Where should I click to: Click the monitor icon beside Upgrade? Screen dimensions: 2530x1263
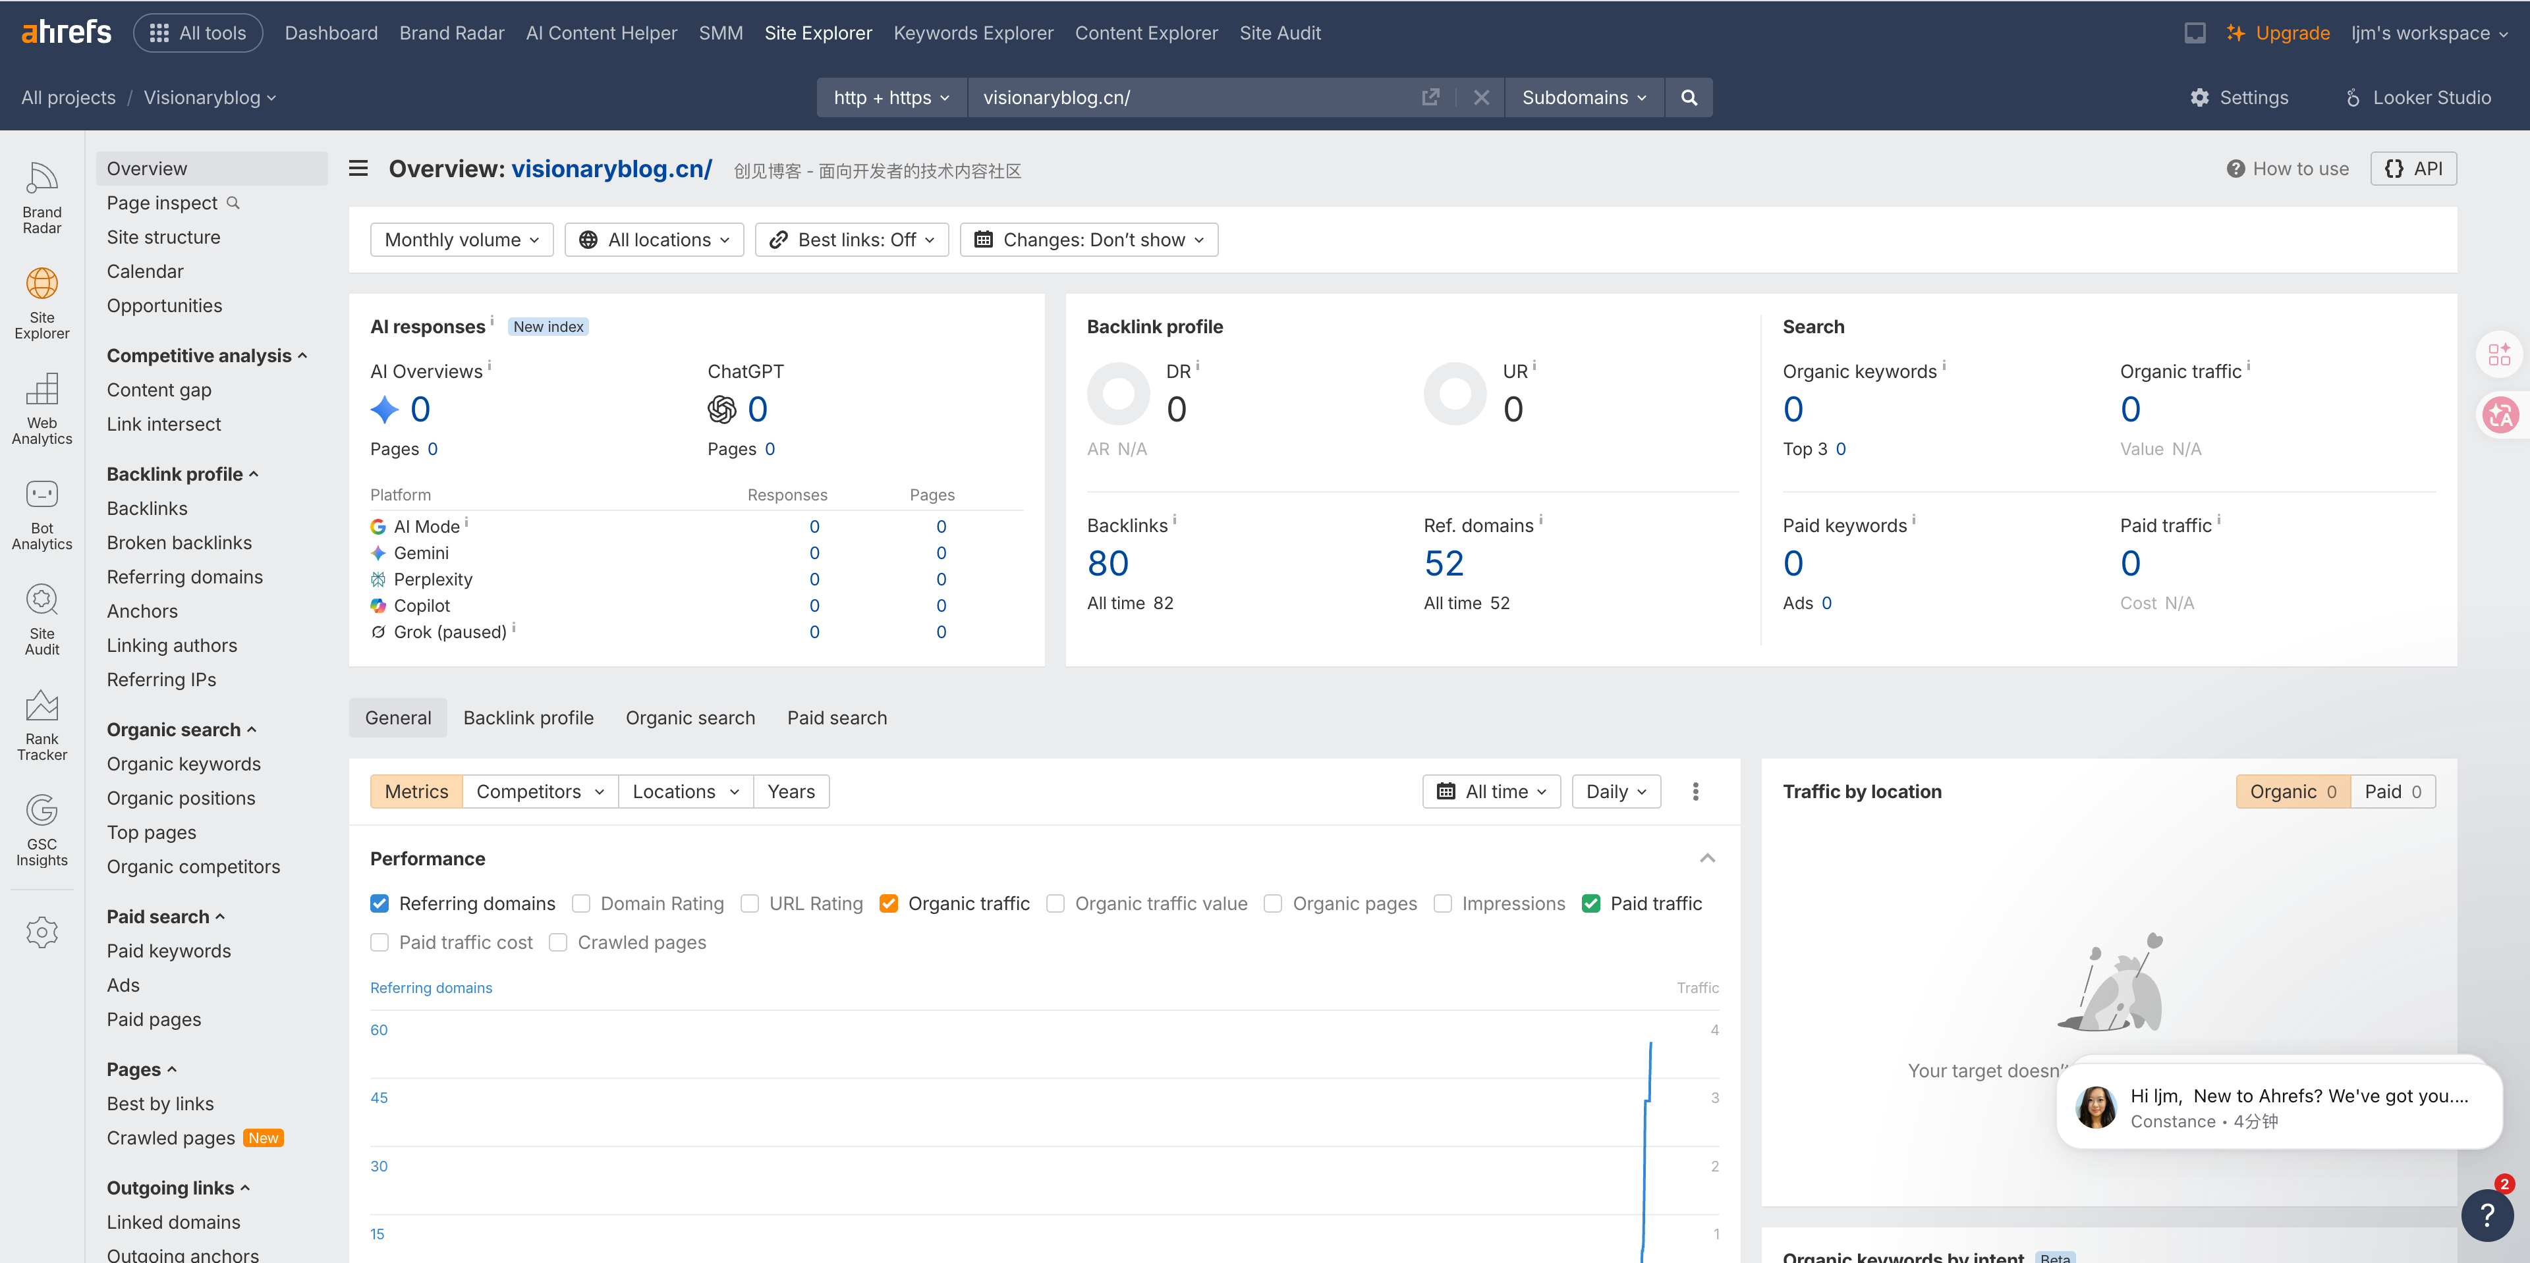[2194, 32]
